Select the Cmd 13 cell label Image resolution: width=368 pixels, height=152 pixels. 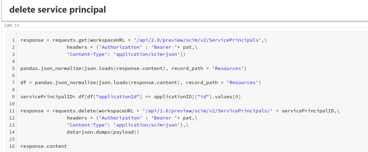(x=12, y=26)
